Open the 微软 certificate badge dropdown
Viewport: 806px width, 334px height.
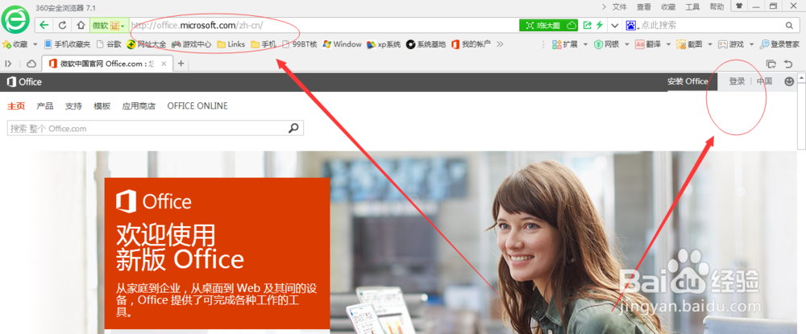[x=109, y=25]
